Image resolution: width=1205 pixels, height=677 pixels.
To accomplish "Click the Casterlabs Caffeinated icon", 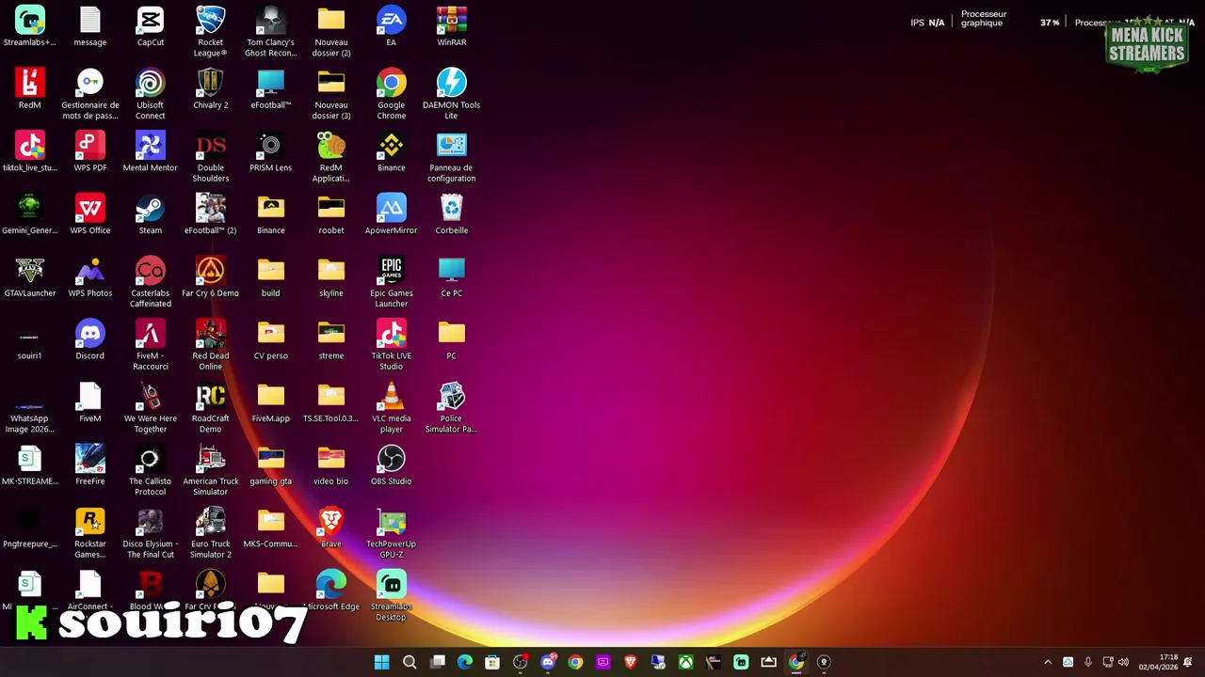I will pos(151,282).
